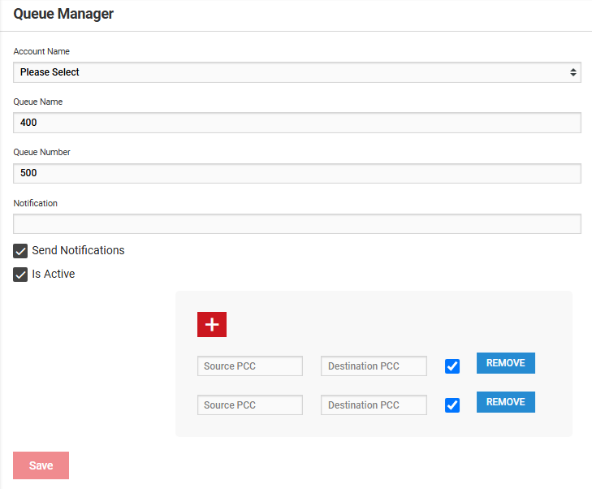Remove the second PCC row
592x489 pixels.
coord(506,402)
